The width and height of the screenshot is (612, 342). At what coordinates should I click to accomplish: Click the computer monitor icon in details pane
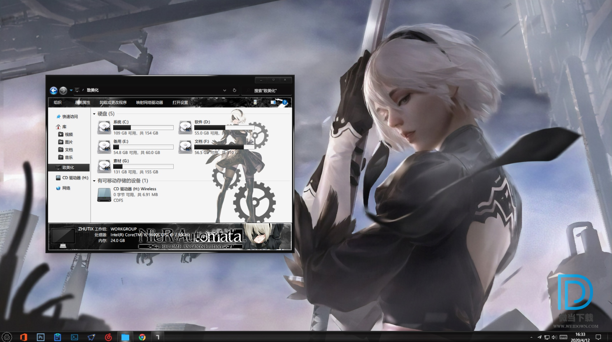tap(63, 238)
